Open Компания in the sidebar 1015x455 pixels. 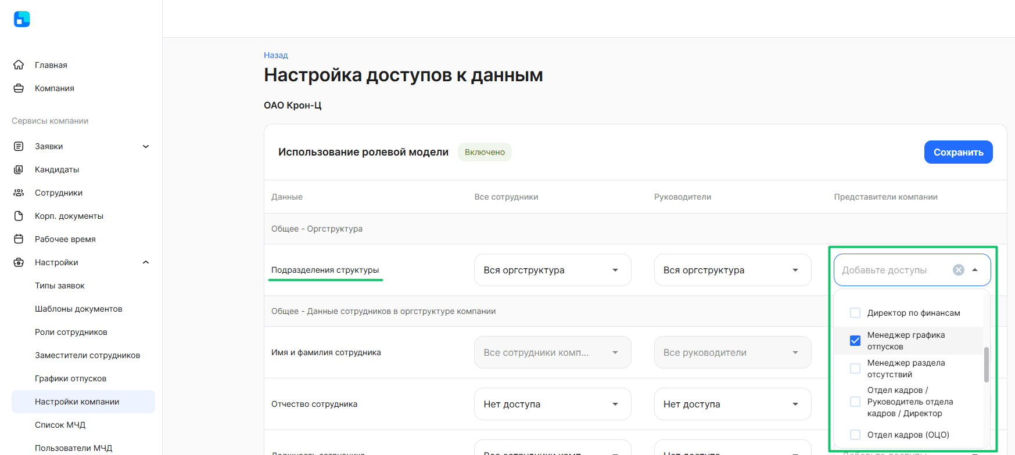[55, 88]
